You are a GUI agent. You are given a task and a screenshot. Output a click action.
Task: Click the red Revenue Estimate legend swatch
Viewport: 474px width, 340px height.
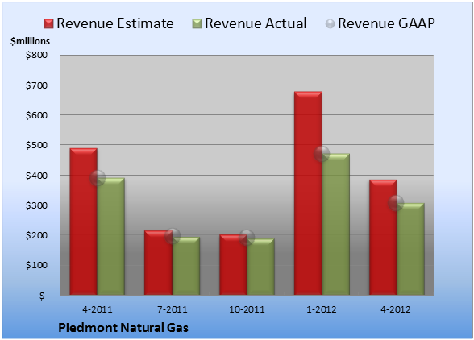[48, 24]
